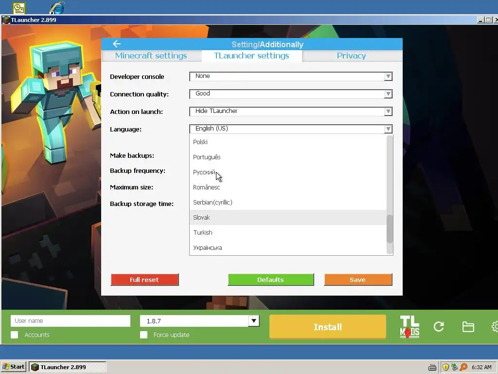The image size is (498, 374).
Task: Expand the Action on launch dropdown
Action: coord(388,112)
